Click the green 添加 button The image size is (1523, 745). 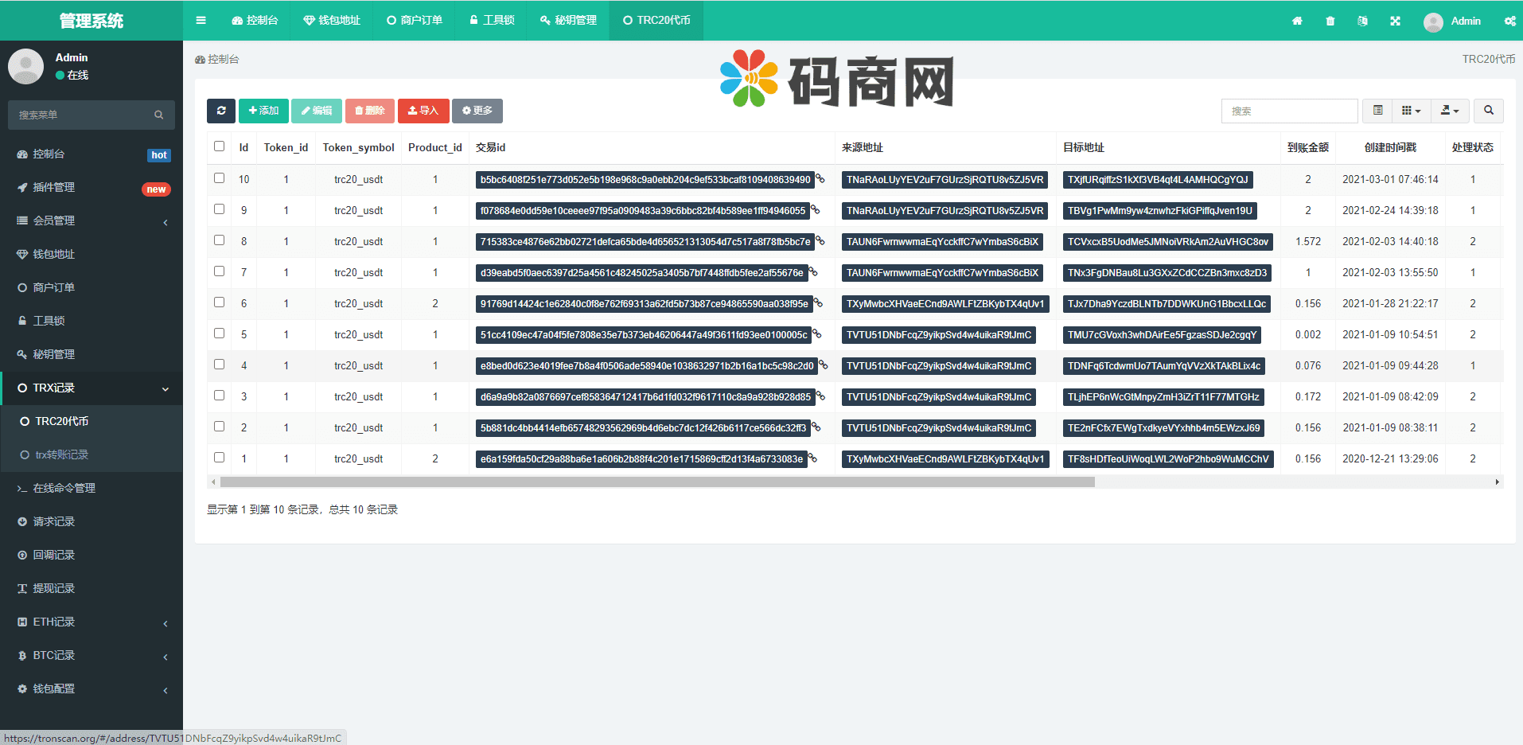coord(263,111)
